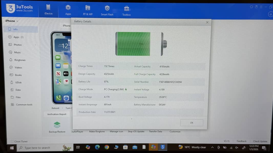Open the Apps section in top toolbar

(x=68, y=10)
